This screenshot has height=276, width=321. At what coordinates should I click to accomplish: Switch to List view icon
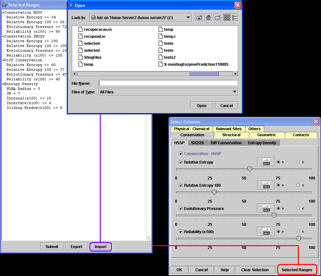pos(227,17)
